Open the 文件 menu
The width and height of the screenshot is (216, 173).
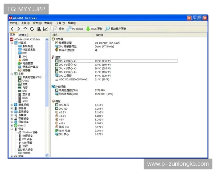[x=13, y=23]
